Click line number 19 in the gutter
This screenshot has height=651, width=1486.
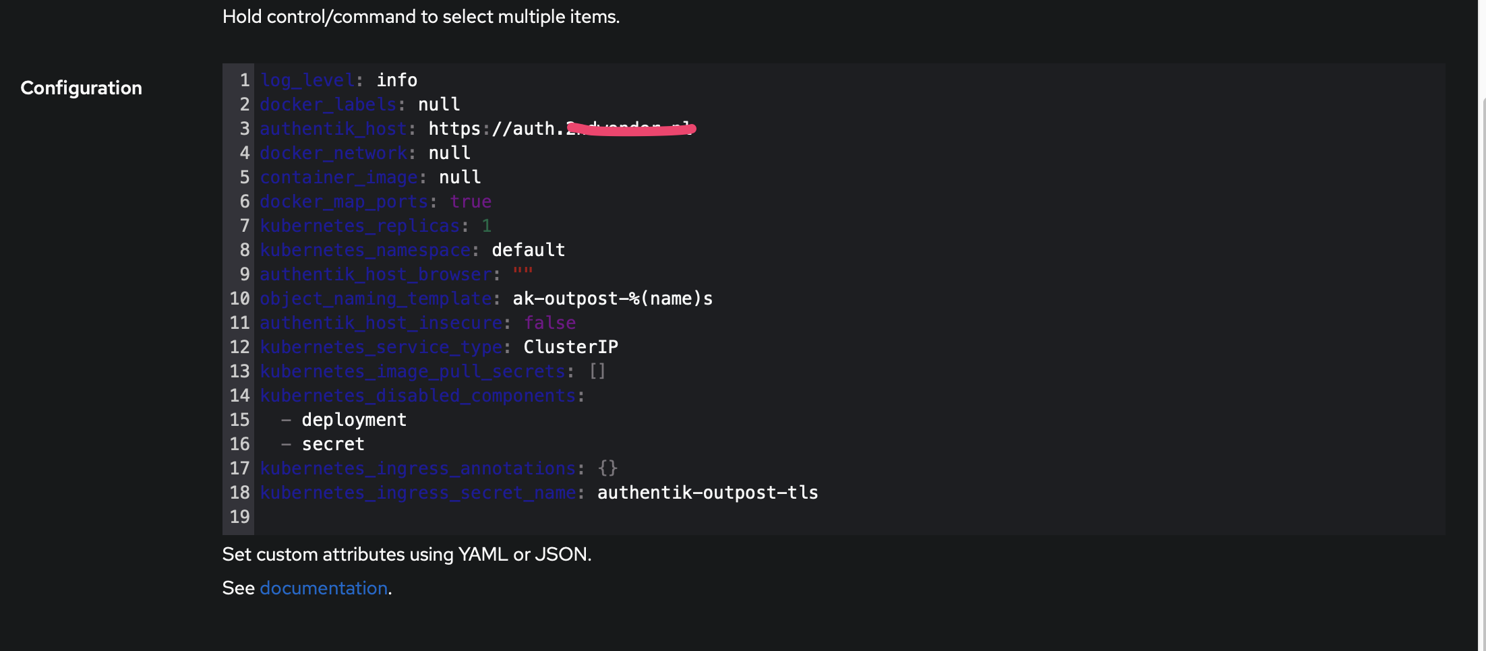click(x=239, y=516)
